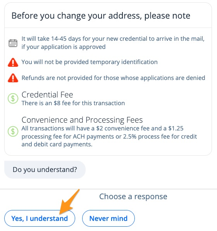Click dollar icon next to Credential Fee
The height and width of the screenshot is (231, 217).
(13, 98)
